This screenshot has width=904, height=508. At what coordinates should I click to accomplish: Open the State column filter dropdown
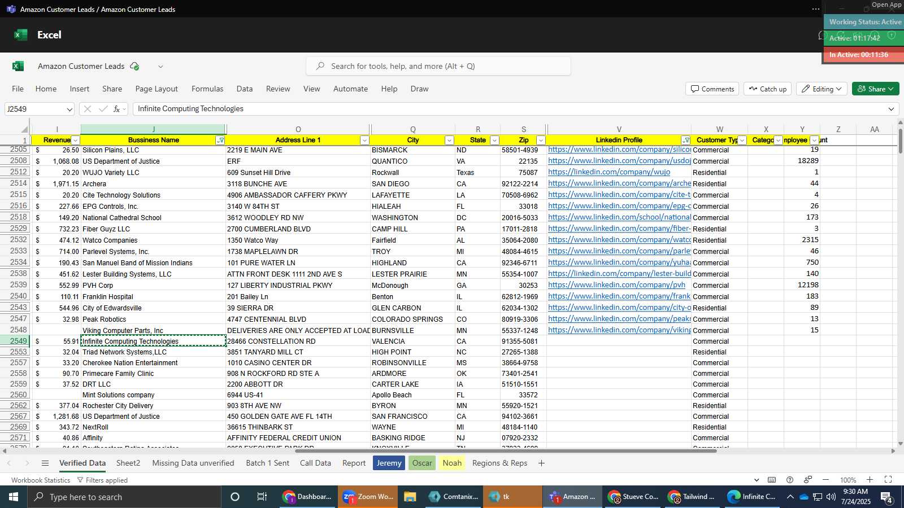[494, 141]
